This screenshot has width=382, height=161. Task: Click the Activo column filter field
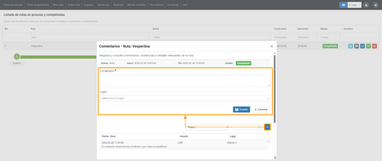pos(212,37)
